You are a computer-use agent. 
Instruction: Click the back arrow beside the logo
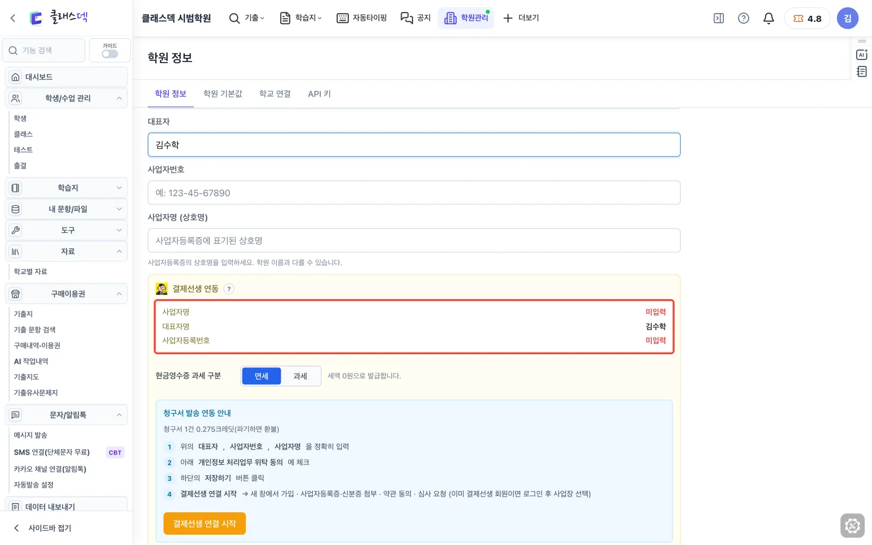tap(13, 19)
